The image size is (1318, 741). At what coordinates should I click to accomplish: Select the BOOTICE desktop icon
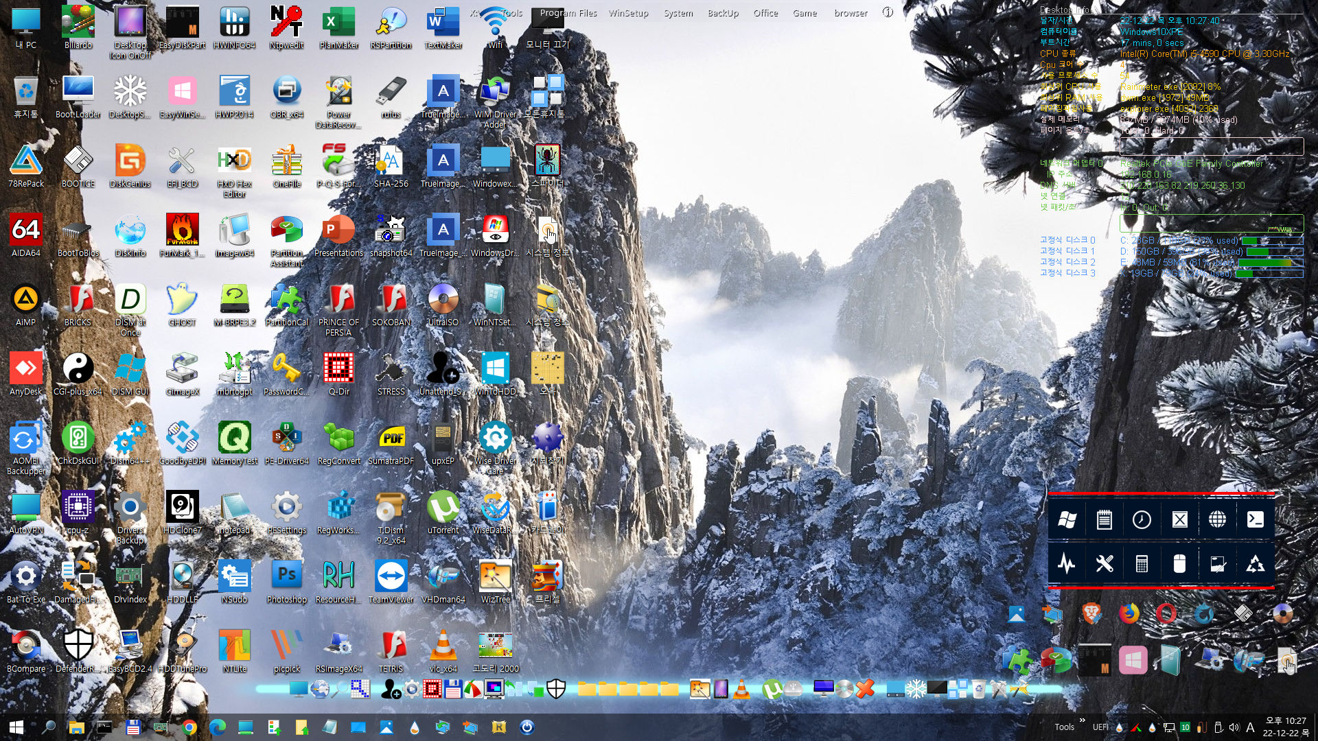78,166
